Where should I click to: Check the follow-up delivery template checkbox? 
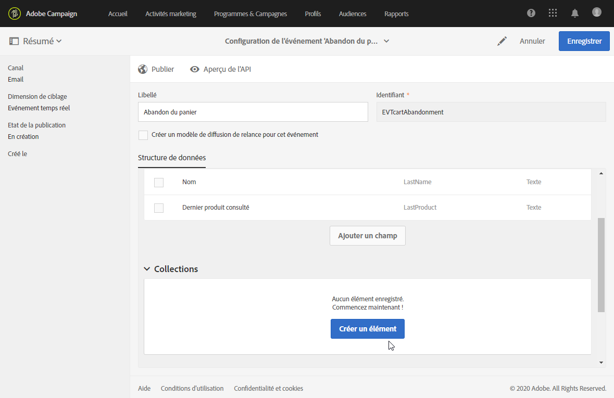pos(143,135)
